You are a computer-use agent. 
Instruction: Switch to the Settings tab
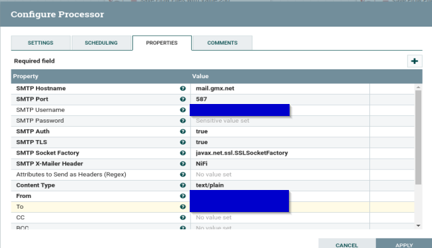pos(41,43)
